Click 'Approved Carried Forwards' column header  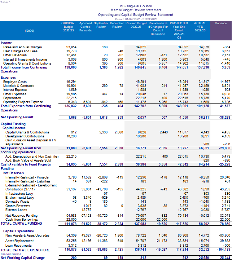pyautogui.click(x=86, y=27)
